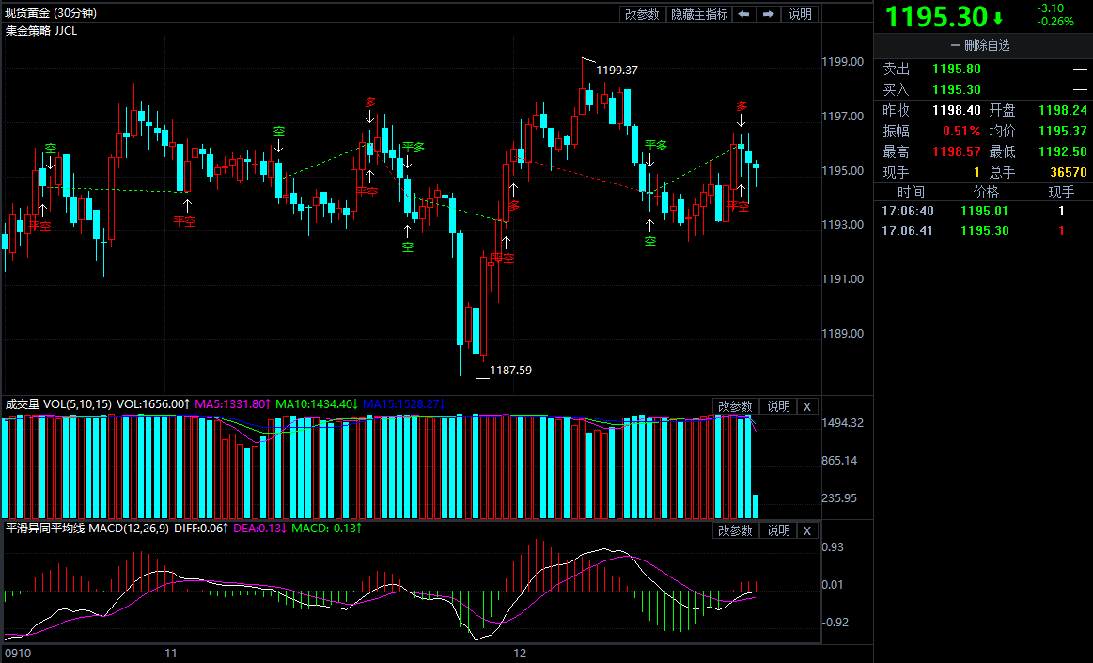
Task: Click the 价格 column header
Action: coord(987,193)
